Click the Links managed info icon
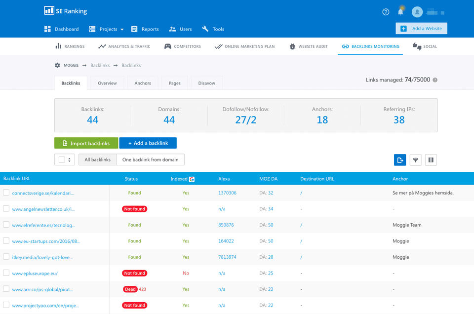Viewport: 474px width, 314px height. [x=435, y=80]
